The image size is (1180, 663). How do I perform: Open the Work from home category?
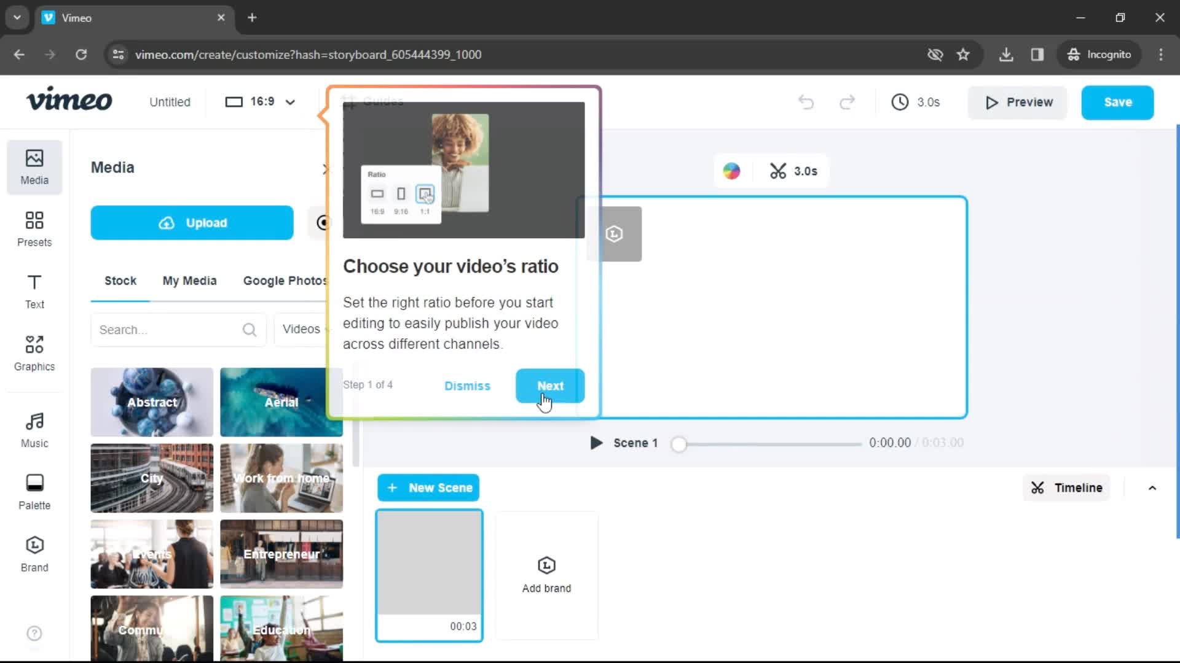coord(281,478)
